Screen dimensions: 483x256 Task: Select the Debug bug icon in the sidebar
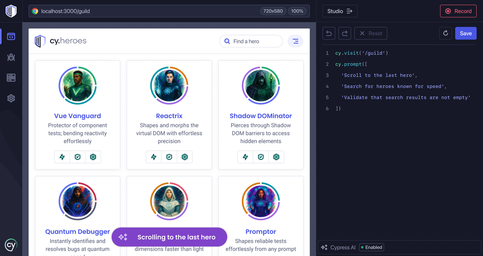(11, 57)
